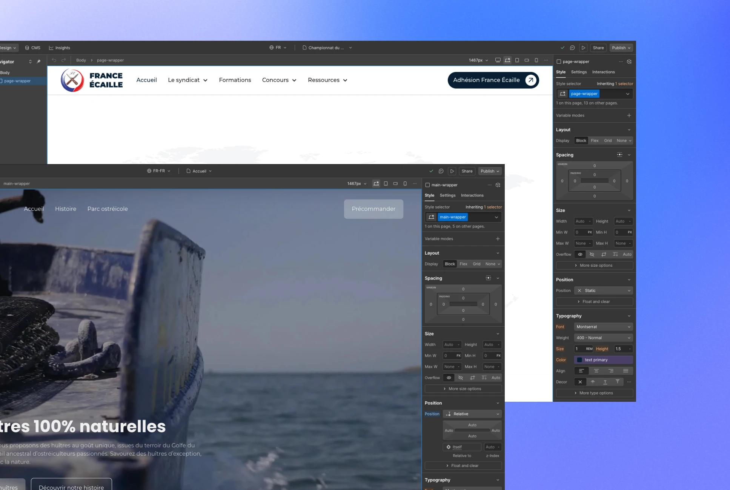Select page-wrapper in the Navigator tree
730x490 pixels.
[x=17, y=81]
